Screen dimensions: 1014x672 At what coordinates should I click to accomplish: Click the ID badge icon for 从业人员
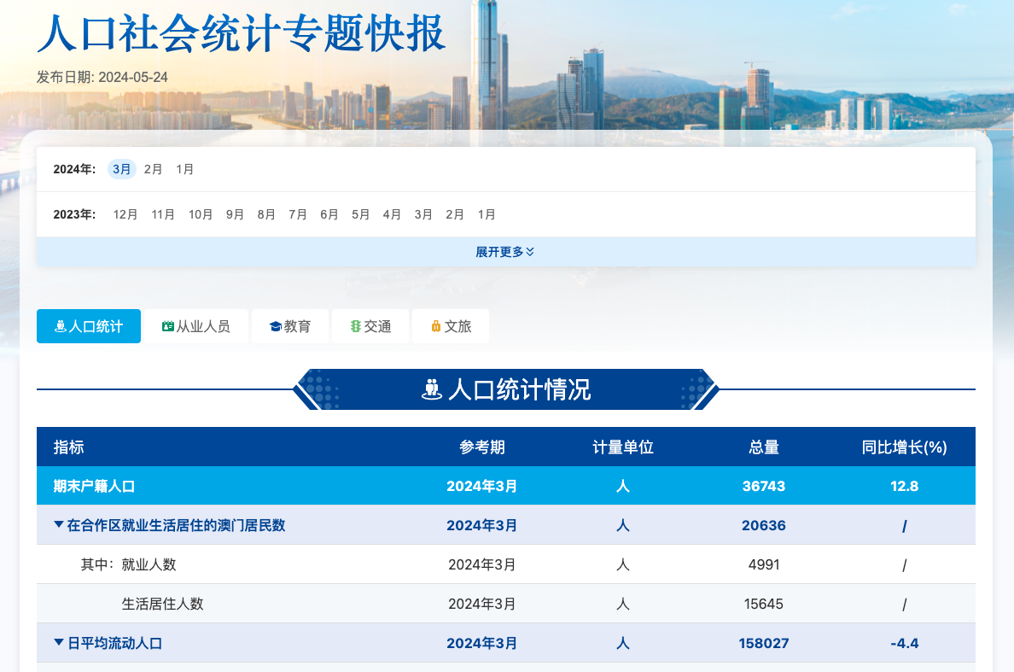click(167, 327)
